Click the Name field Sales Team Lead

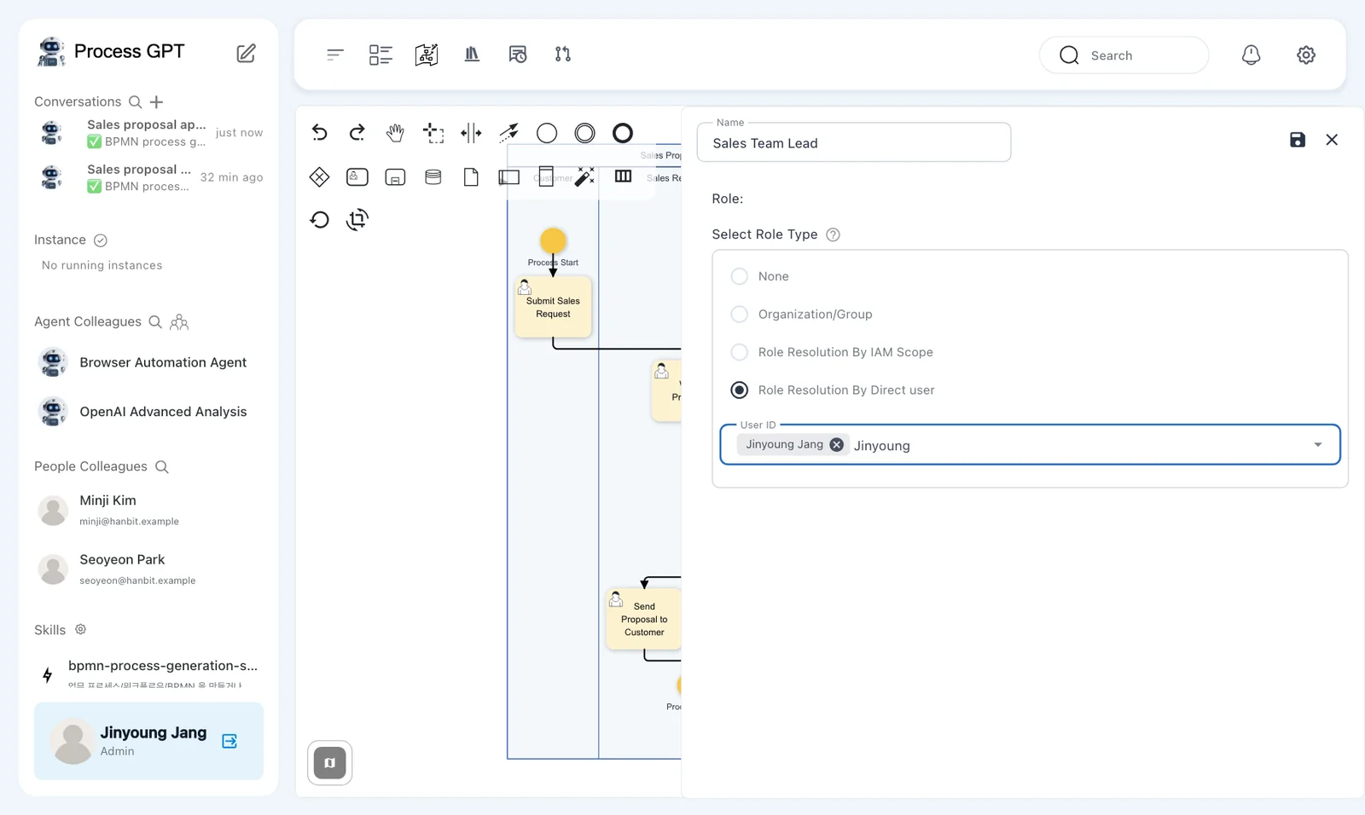point(854,142)
